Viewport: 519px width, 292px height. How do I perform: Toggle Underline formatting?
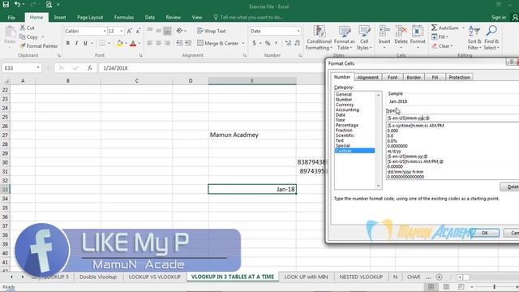coord(85,43)
